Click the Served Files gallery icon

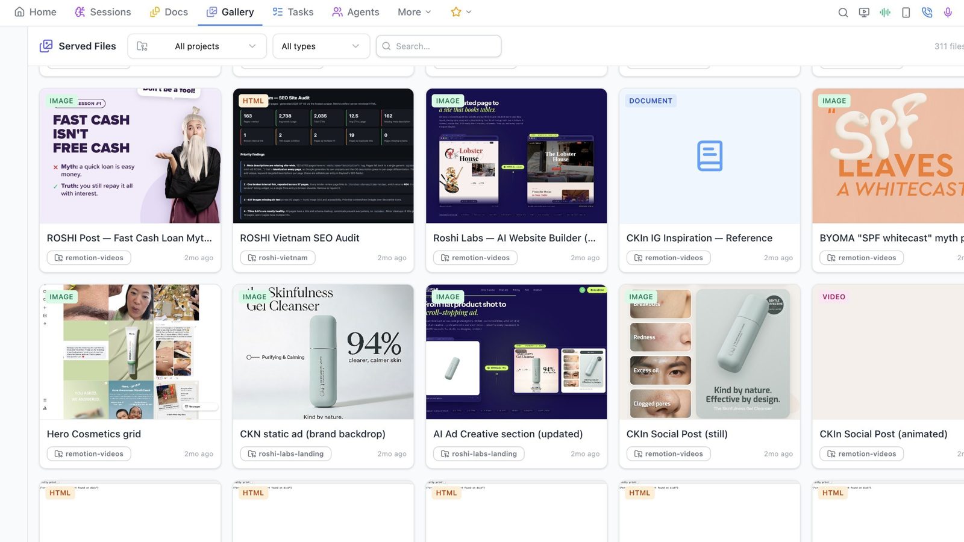point(46,46)
